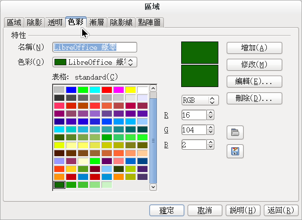
Task: Decrease the G value with down arrow
Action: (x=210, y=132)
